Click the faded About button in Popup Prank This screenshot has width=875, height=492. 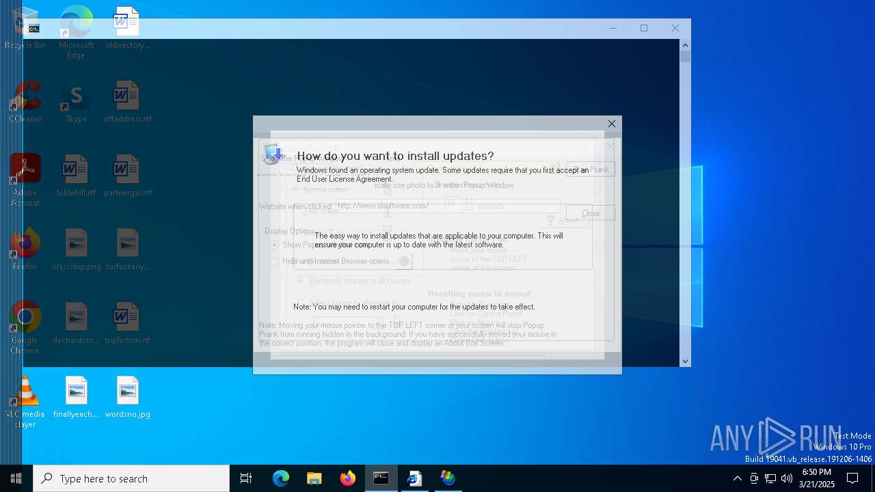tap(562, 220)
